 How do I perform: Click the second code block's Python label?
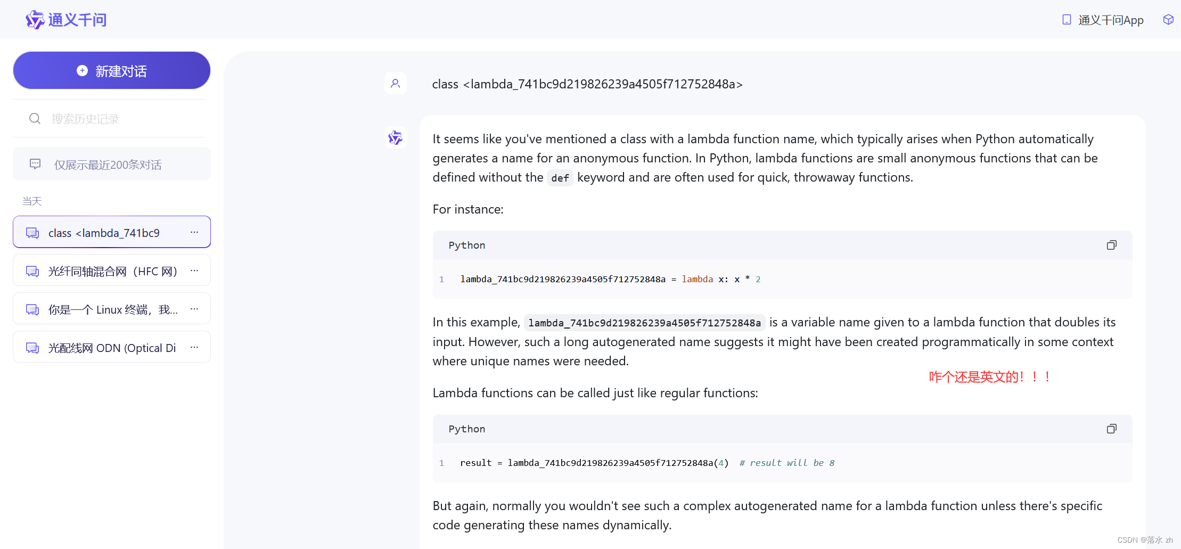tap(467, 429)
